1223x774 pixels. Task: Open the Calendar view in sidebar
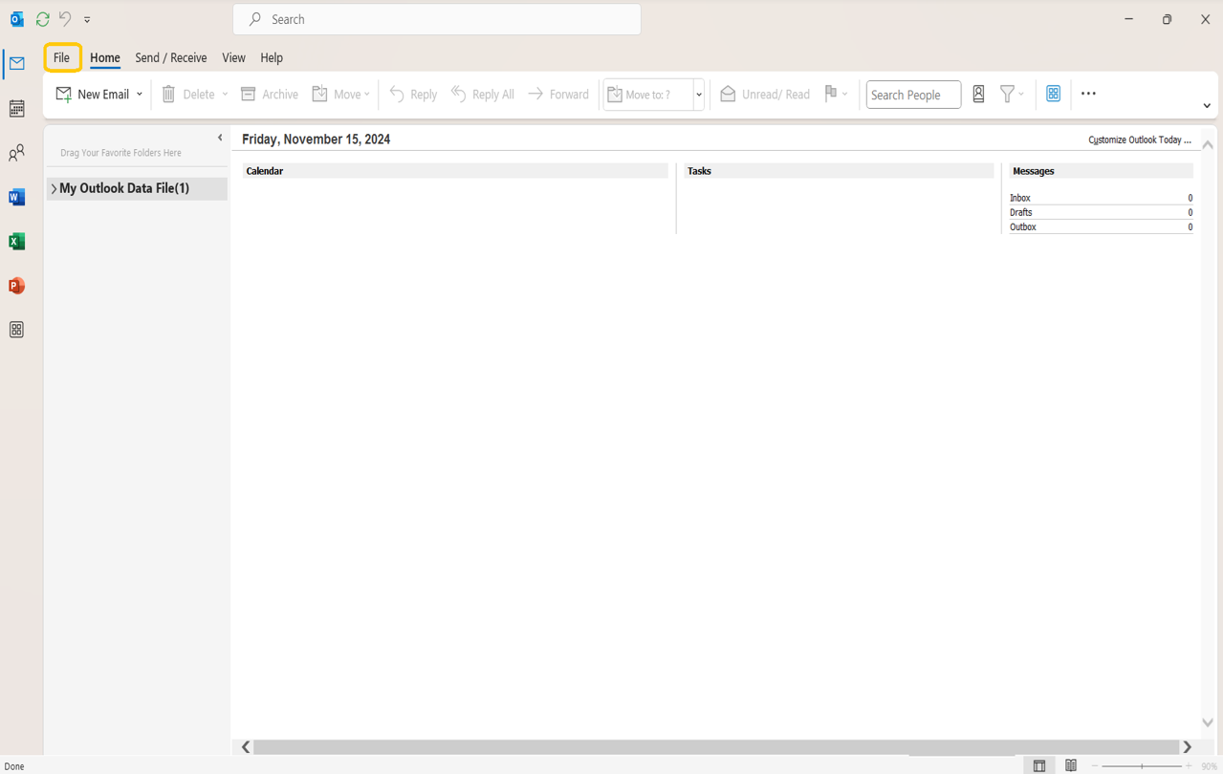(16, 109)
